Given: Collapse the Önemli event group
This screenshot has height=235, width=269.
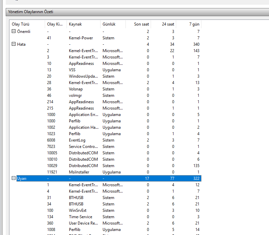Looking at the screenshot, I should (13, 31).
